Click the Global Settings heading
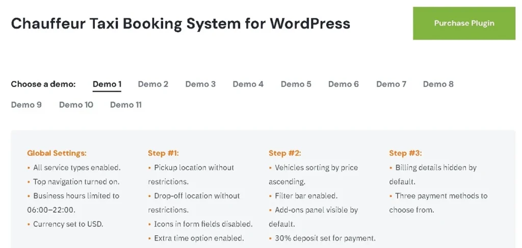This screenshot has height=248, width=522. click(57, 153)
